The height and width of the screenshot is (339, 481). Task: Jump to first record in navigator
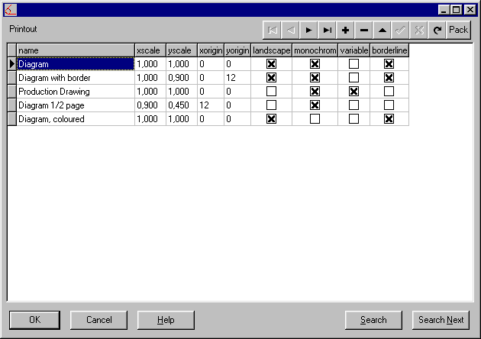pos(272,30)
